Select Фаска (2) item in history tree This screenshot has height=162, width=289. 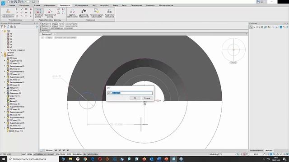click(13, 101)
